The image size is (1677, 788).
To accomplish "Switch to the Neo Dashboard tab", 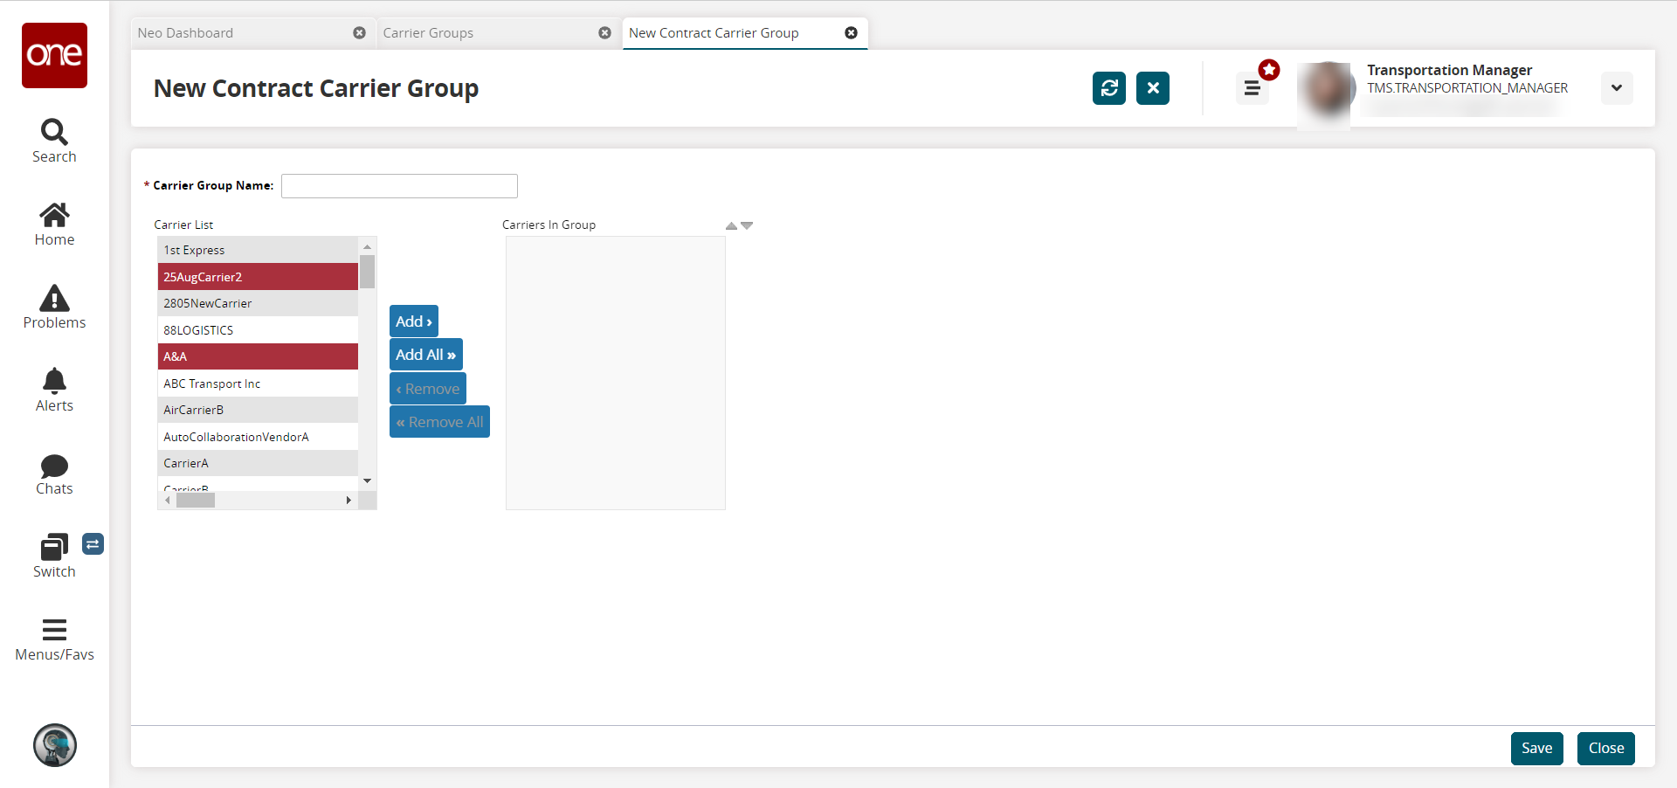I will click(x=185, y=33).
